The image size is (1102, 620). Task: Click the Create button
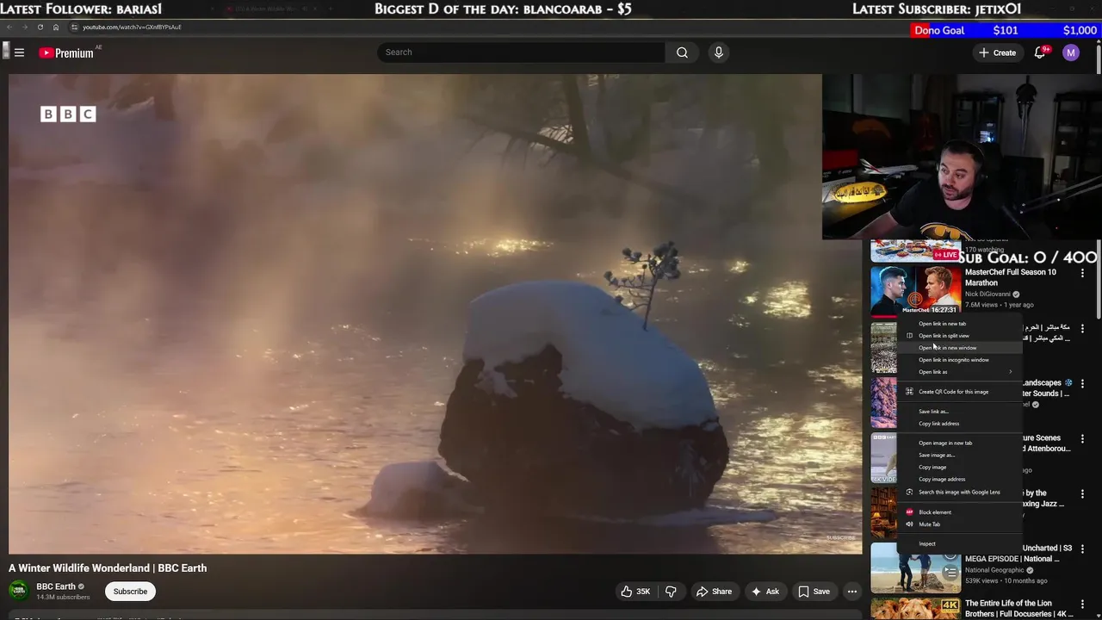[x=997, y=53]
